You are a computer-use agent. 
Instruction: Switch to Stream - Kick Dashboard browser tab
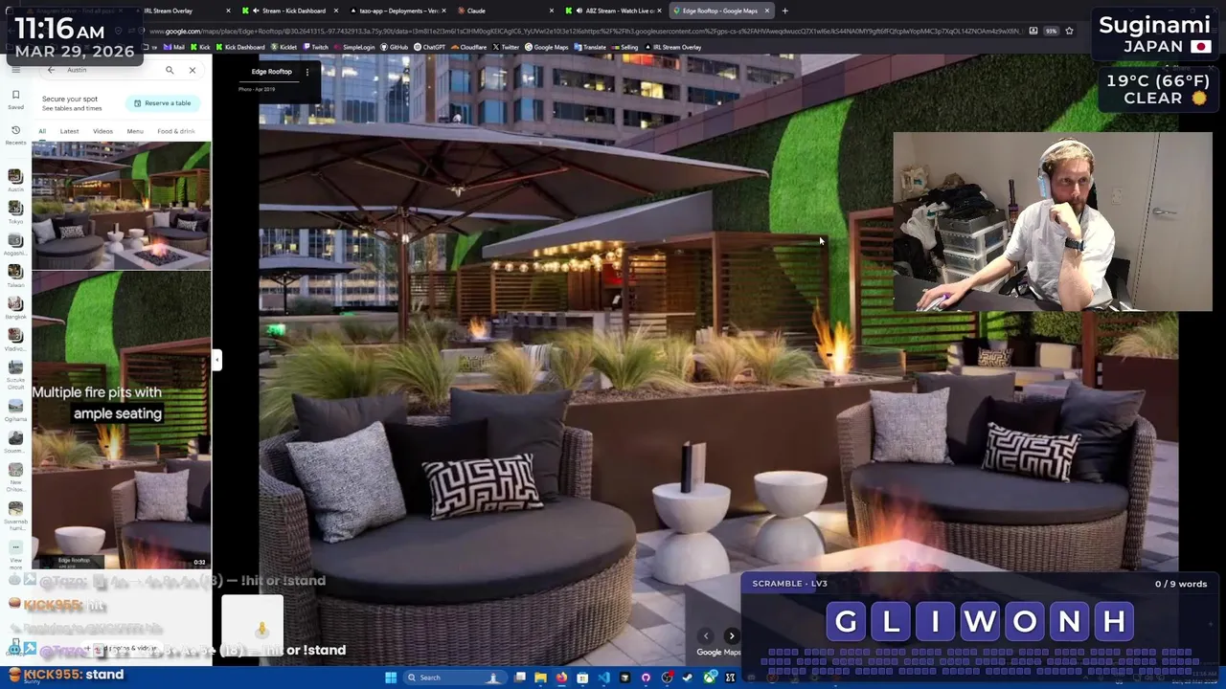tap(290, 11)
